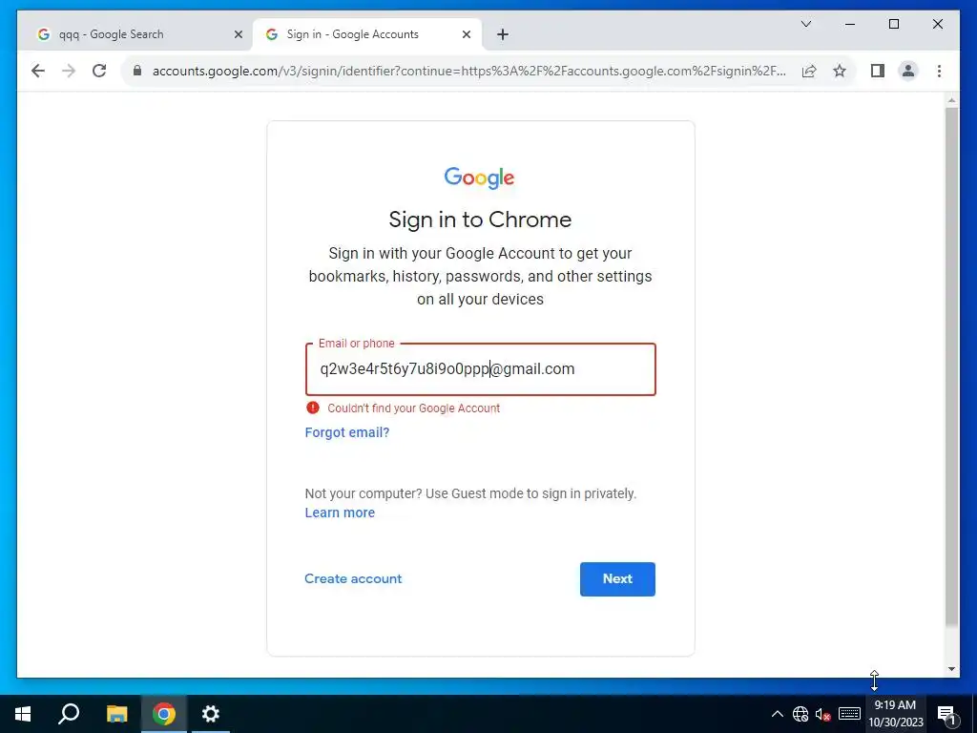Click the Next button
This screenshot has width=977, height=733.
(x=617, y=579)
